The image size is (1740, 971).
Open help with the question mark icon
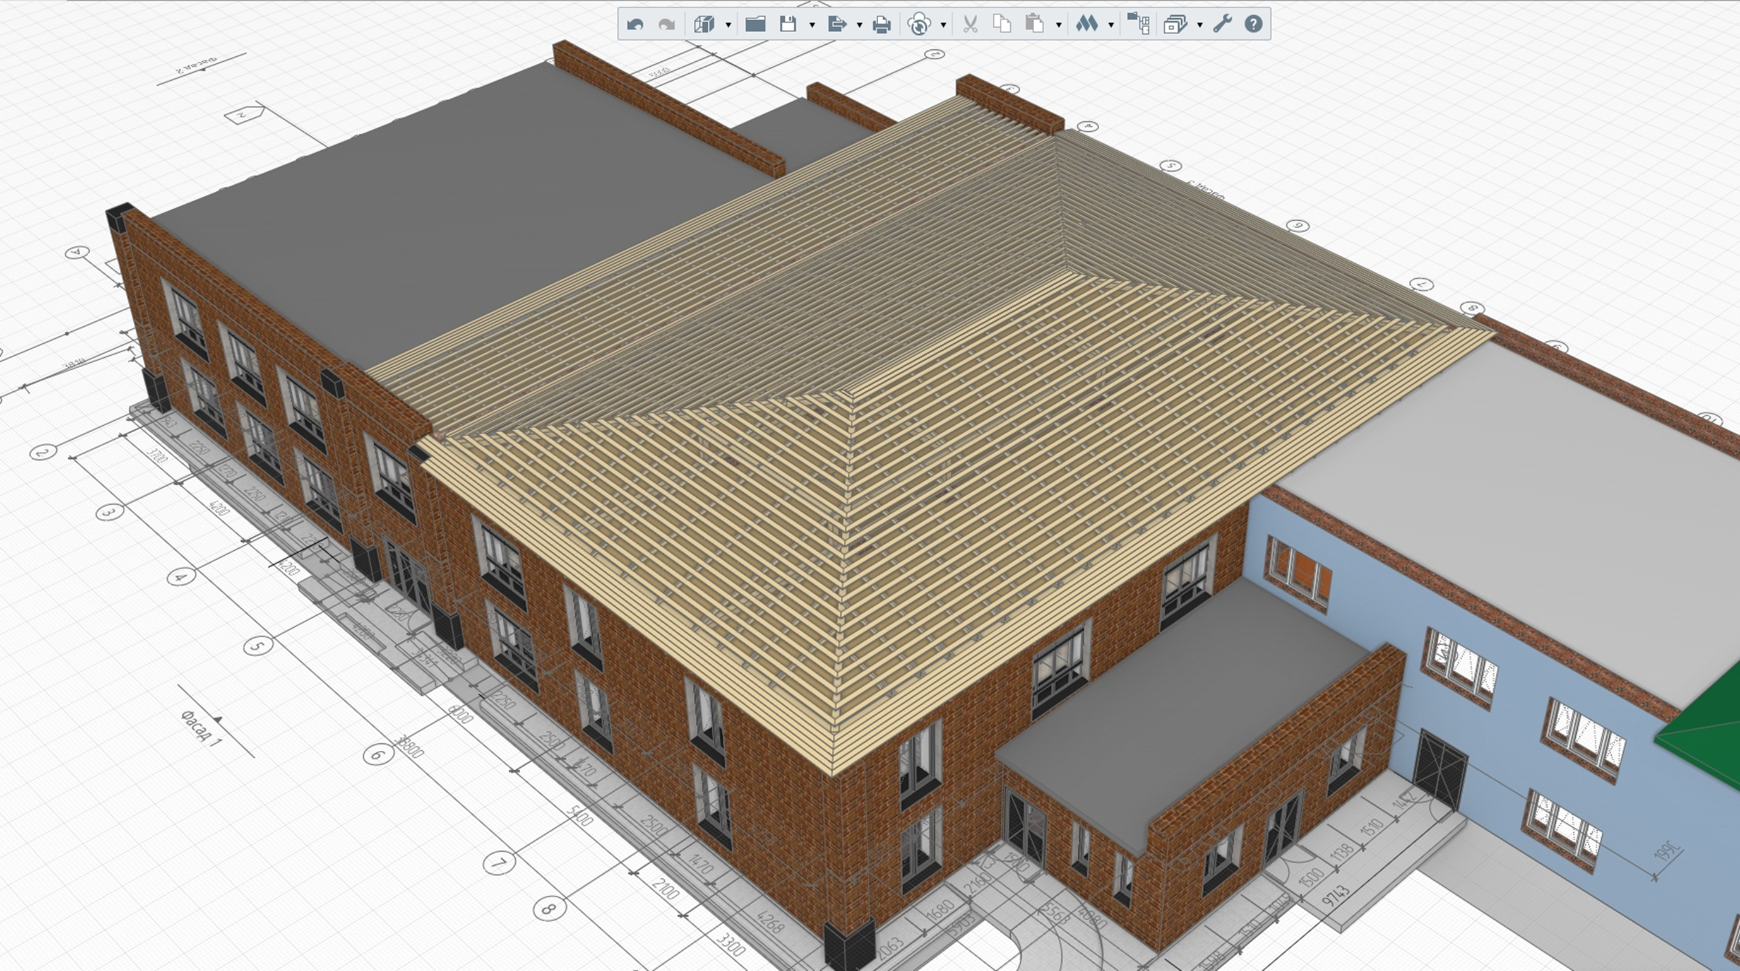coord(1254,25)
